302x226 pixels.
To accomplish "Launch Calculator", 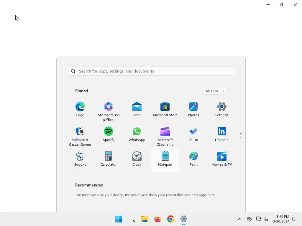I will [x=109, y=159].
